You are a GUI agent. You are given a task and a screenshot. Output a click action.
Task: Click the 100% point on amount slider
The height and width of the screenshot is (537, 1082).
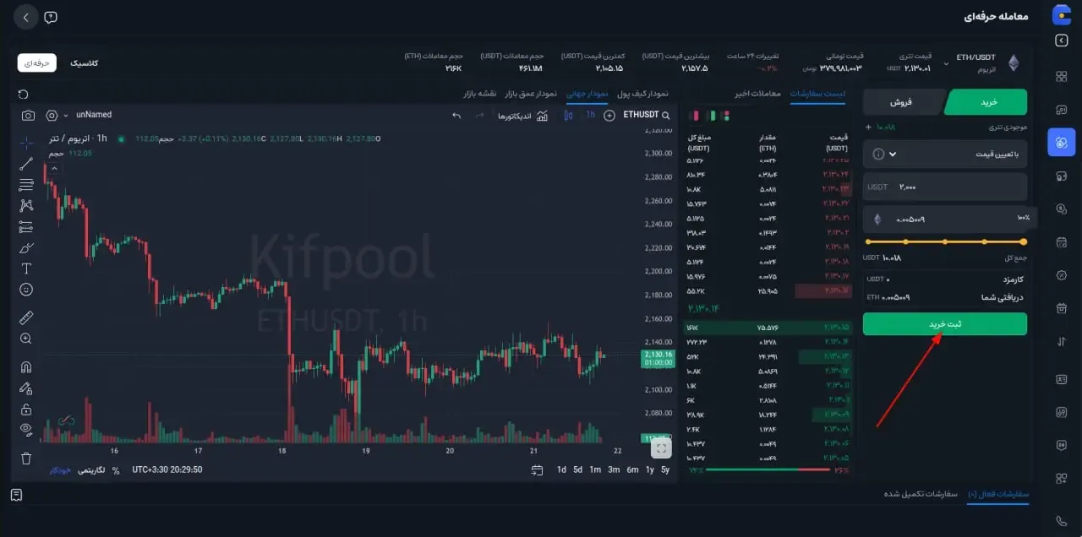(1024, 242)
